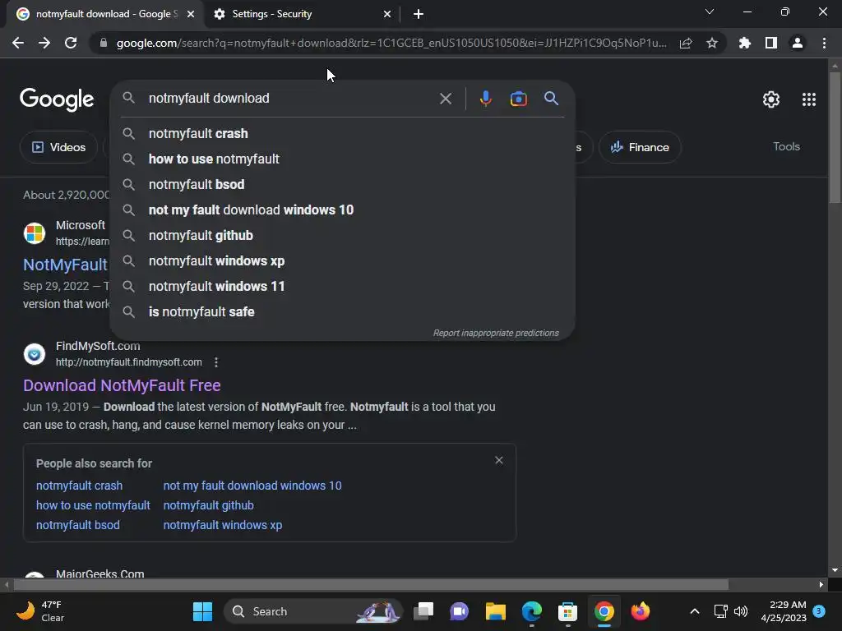Click the vertical page scrollbar thumb
Screen dimensions: 842x631
click(835, 137)
